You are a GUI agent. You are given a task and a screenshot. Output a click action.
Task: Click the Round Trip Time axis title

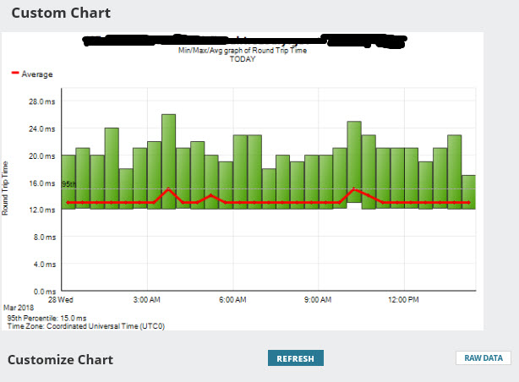5,188
